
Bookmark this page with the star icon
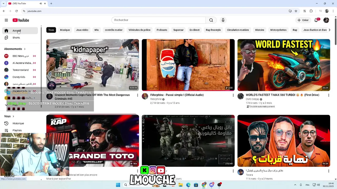pyautogui.click(x=296, y=11)
